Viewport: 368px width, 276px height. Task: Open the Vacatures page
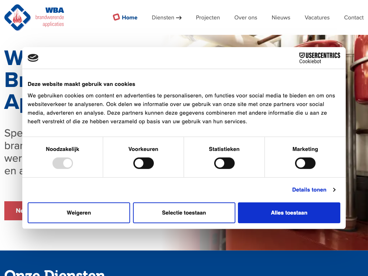point(317,18)
